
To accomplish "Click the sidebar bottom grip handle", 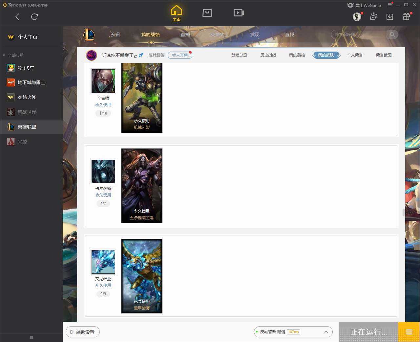I will point(31,337).
